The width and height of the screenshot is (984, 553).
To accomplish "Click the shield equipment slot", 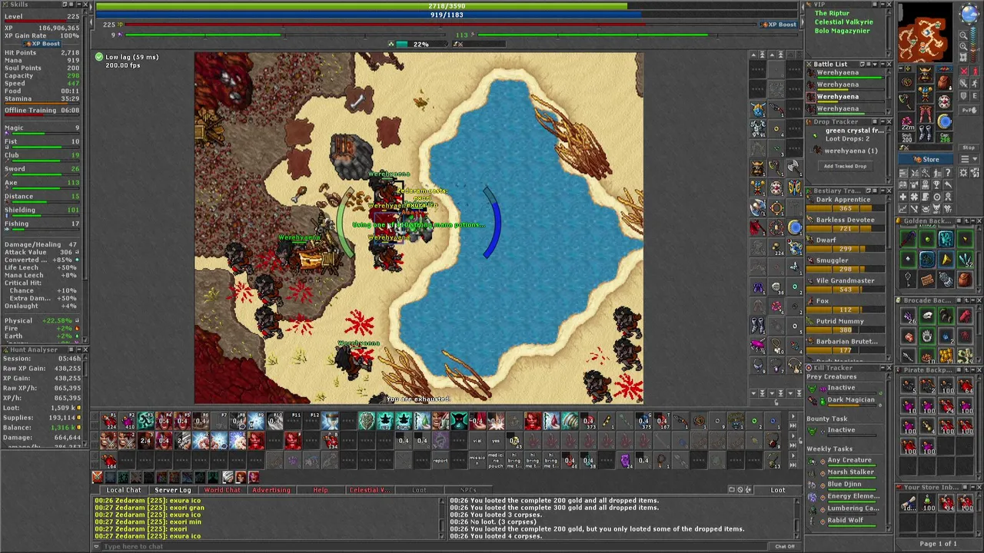I will (x=944, y=101).
